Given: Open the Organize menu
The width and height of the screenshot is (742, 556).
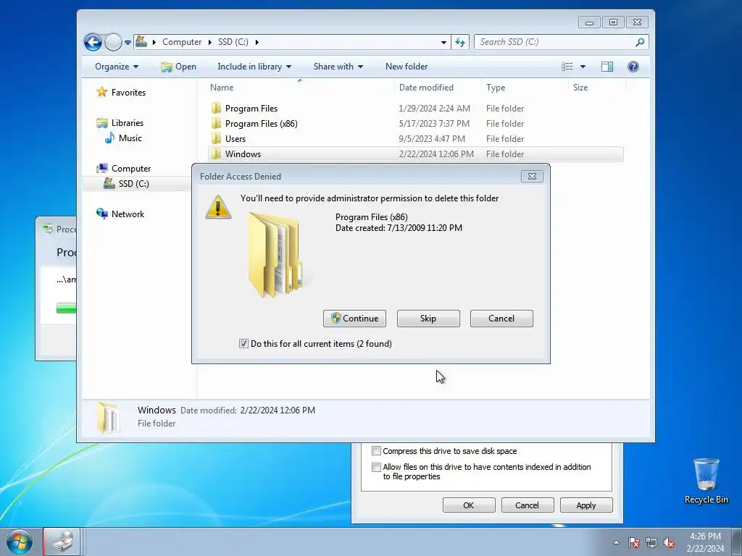Looking at the screenshot, I should click(x=117, y=67).
